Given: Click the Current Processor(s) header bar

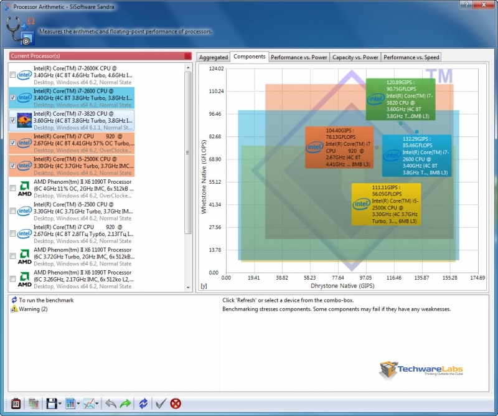Looking at the screenshot, I should [x=100, y=56].
